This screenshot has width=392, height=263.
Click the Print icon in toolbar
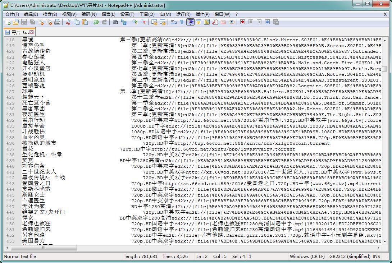click(57, 22)
